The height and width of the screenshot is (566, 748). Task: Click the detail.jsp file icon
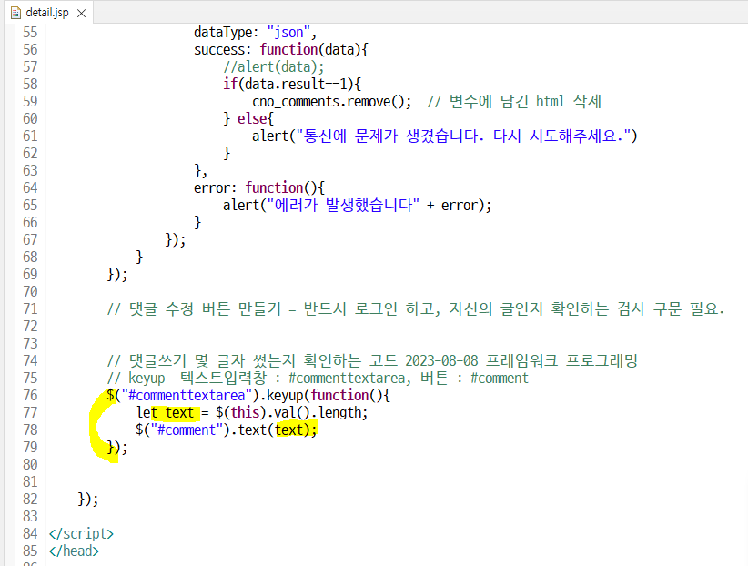click(x=15, y=13)
